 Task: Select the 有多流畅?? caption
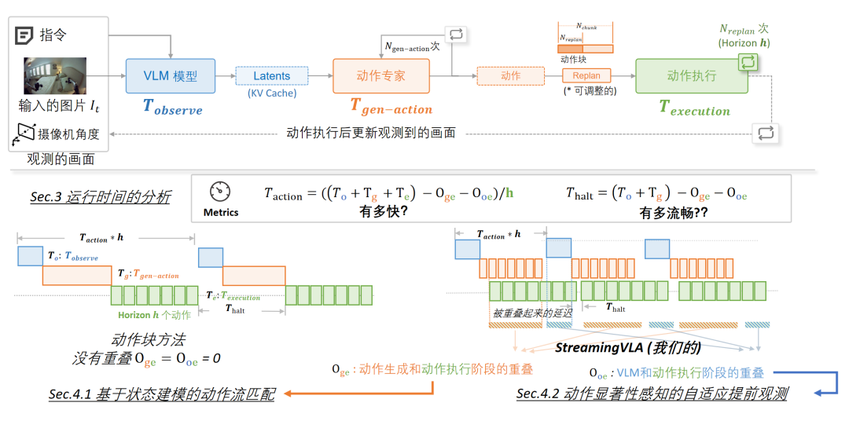point(674,213)
